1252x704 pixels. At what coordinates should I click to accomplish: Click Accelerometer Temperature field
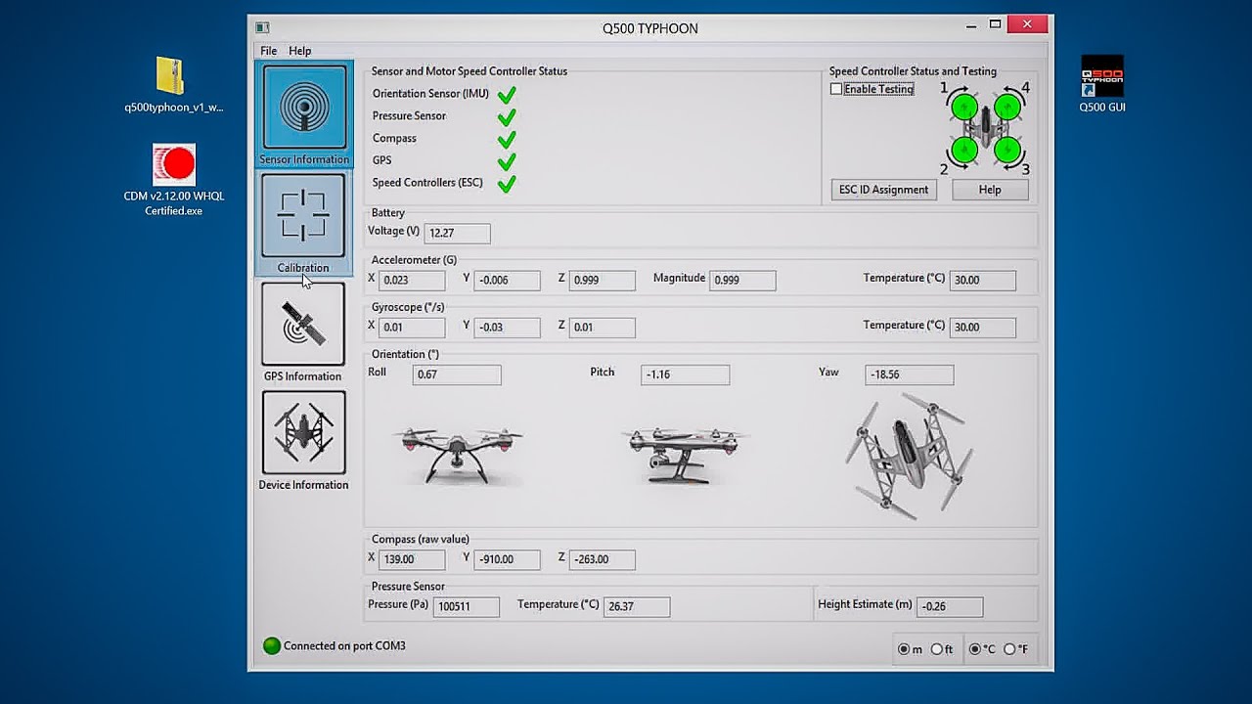pos(983,281)
